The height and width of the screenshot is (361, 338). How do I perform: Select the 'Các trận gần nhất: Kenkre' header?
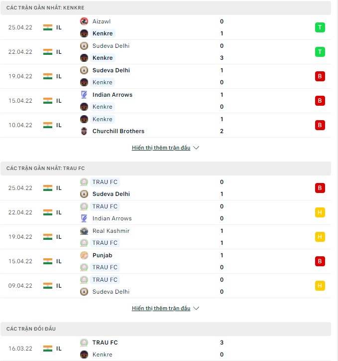point(45,8)
